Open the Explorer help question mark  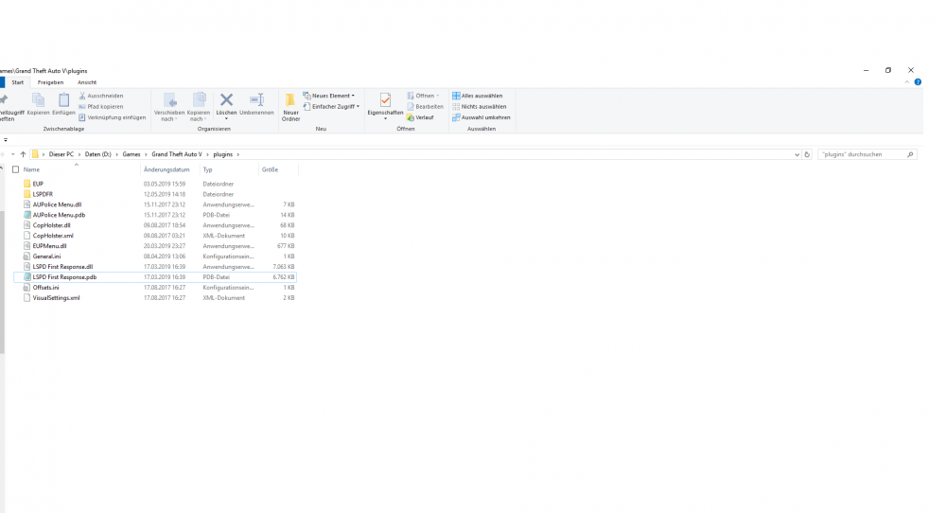918,82
